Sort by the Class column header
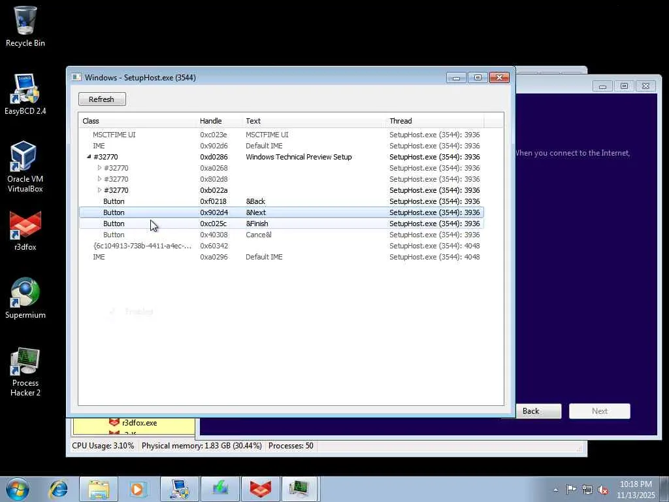The image size is (669, 502). coord(139,121)
